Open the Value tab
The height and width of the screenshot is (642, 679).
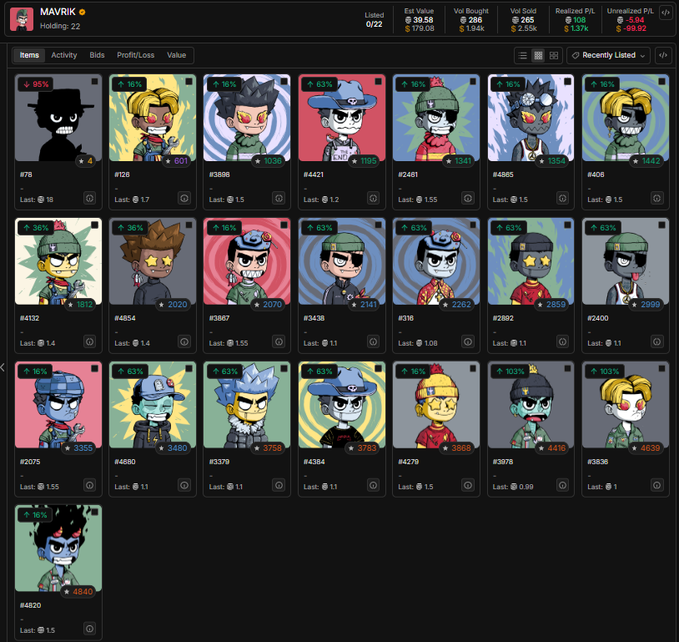(x=176, y=55)
